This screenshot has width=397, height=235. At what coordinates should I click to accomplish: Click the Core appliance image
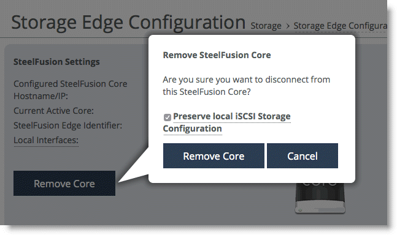tap(320, 198)
